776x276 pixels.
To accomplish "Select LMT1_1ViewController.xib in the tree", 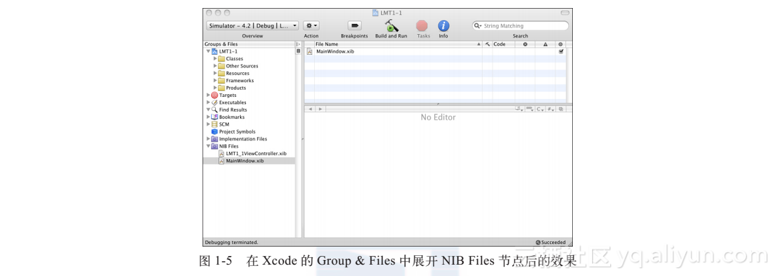I will 256,154.
